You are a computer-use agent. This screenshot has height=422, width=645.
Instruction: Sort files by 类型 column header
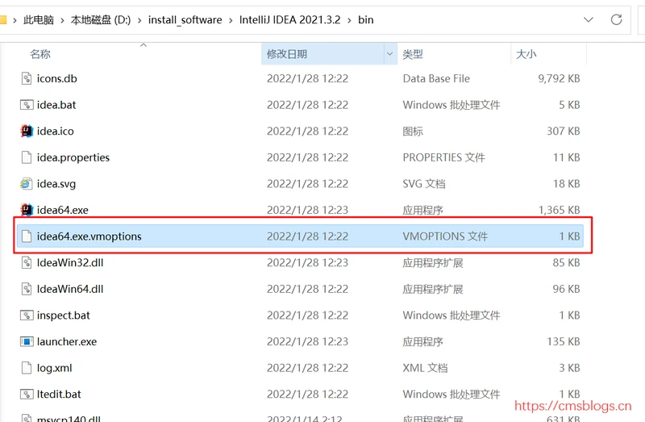[x=413, y=54]
